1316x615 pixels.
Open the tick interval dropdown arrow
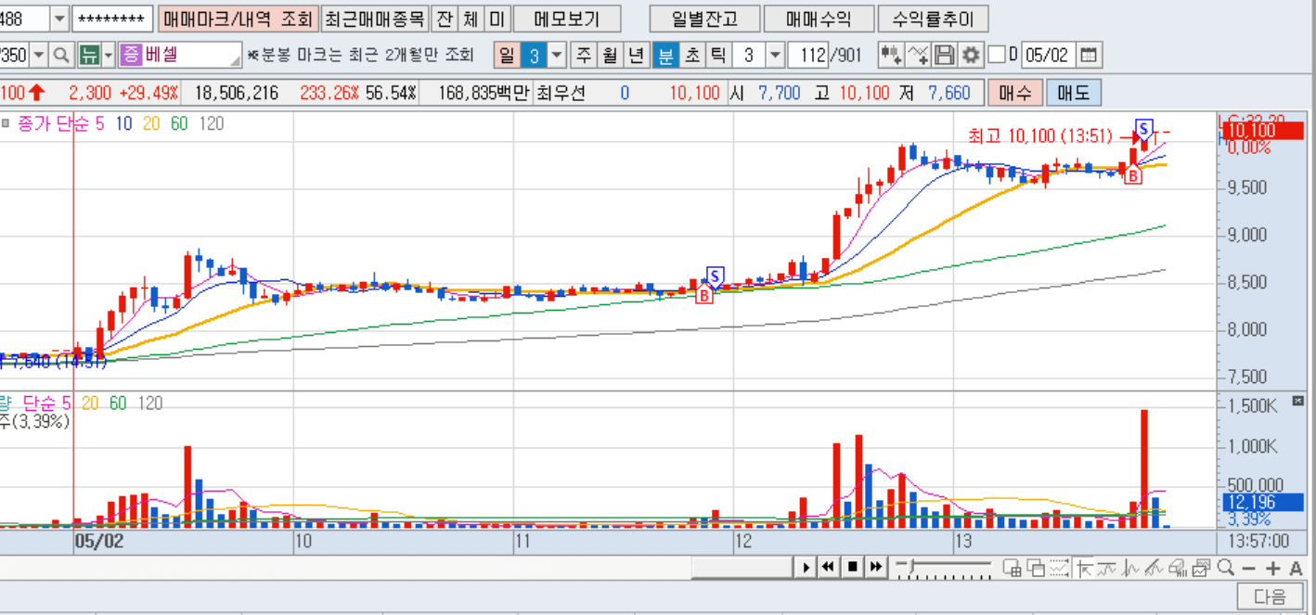[x=776, y=56]
